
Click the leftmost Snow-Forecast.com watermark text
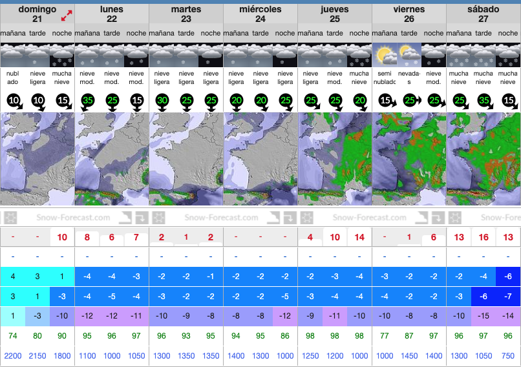65,218
